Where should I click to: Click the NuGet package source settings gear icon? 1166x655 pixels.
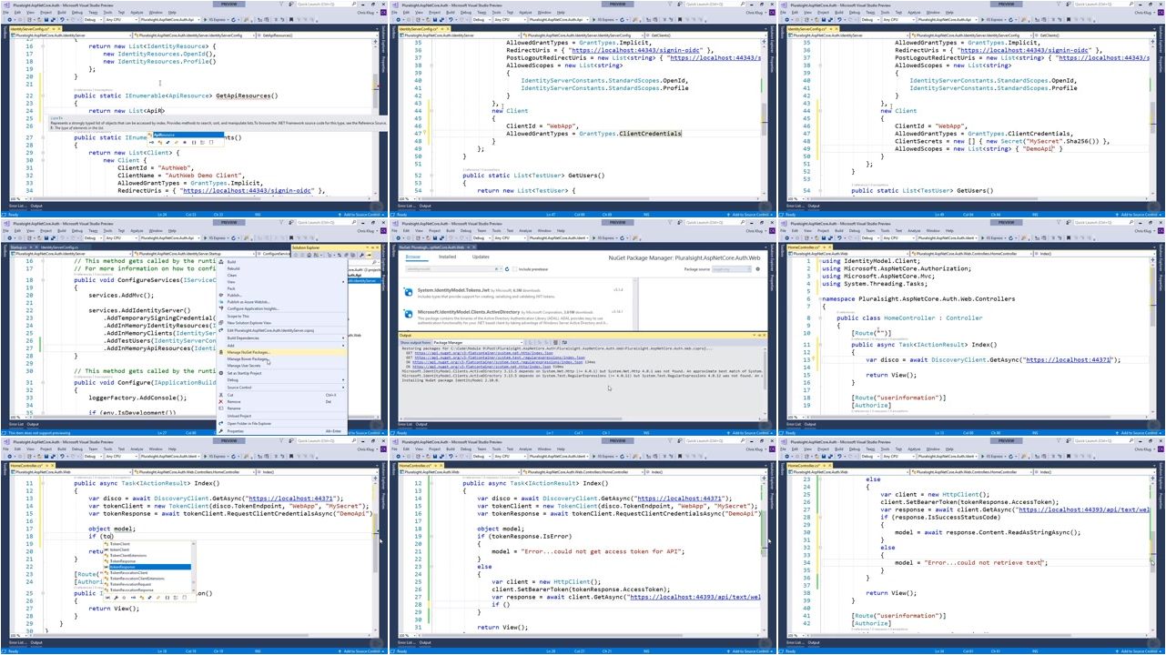click(x=757, y=269)
